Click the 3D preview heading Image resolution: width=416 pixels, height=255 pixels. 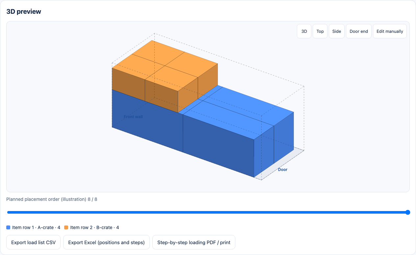pyautogui.click(x=24, y=11)
